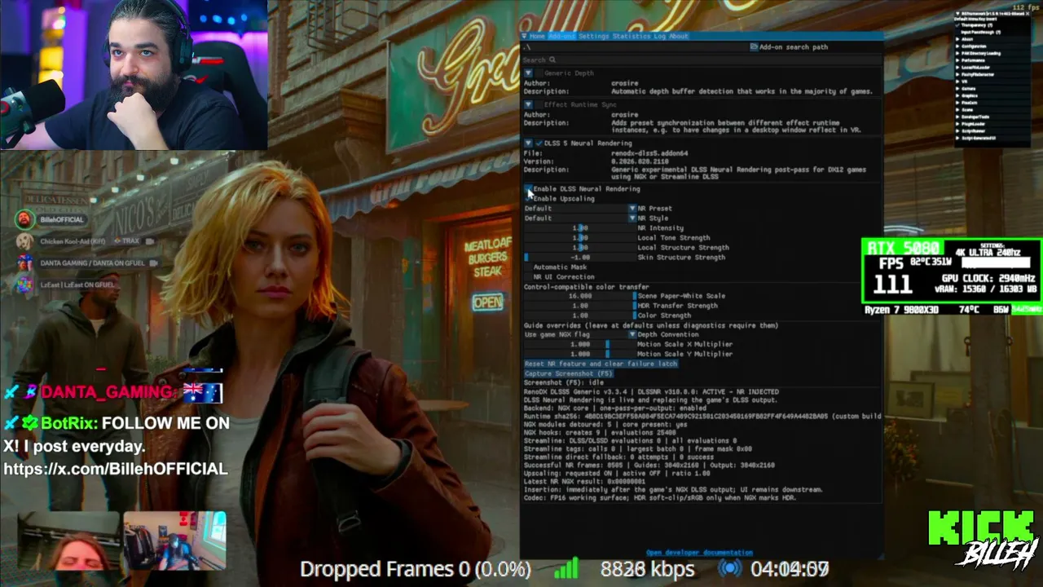Click the Capture Screenshot (F5) button
This screenshot has height=587, width=1043.
568,373
